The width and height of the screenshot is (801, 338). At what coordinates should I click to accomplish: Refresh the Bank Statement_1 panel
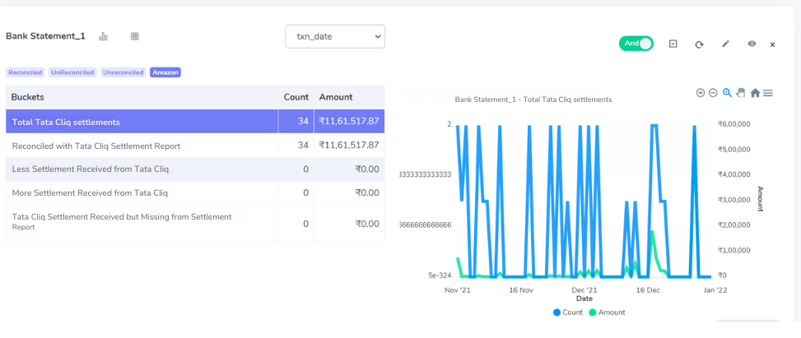700,44
